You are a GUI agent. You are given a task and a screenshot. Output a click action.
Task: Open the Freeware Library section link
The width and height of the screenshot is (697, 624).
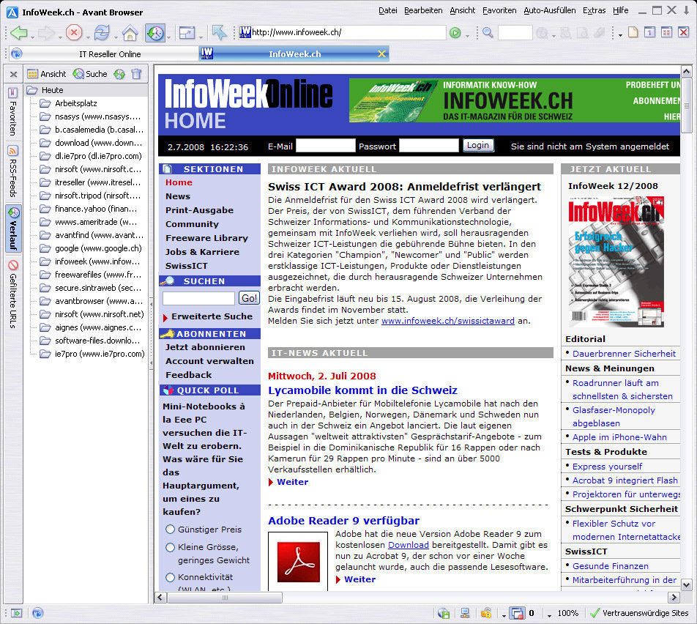point(206,238)
